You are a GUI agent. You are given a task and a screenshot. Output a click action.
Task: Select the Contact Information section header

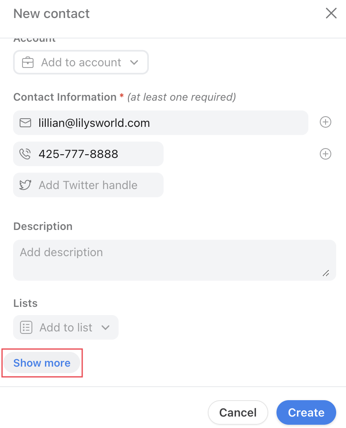pos(65,97)
